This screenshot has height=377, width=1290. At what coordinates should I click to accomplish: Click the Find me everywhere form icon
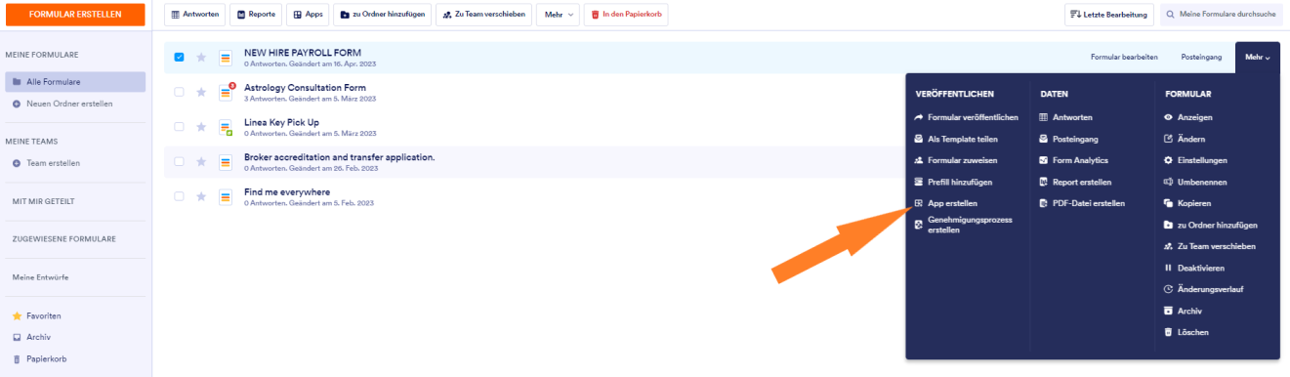click(x=226, y=196)
